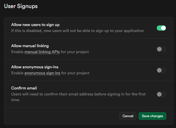Click the 'Confirm email' label text

24,88
